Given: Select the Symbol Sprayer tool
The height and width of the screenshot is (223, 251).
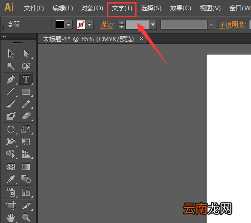Looking at the screenshot, I should [11, 192].
